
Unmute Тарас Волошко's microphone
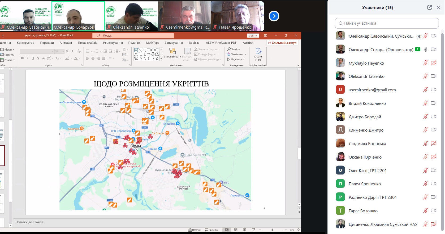425,211
